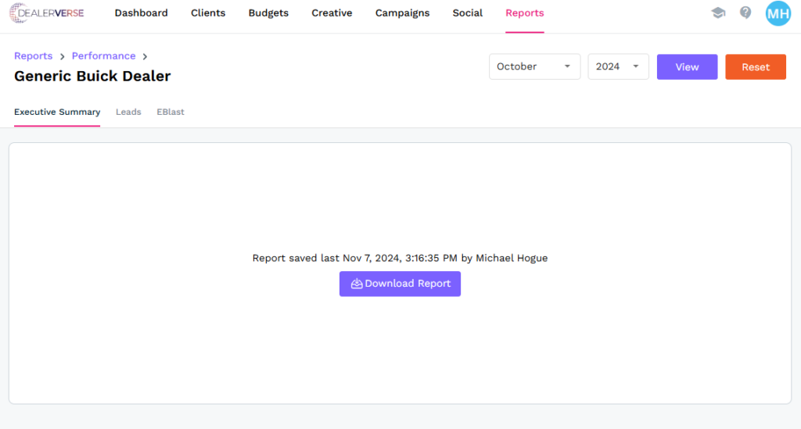The image size is (801, 429).
Task: Expand the 2024 year dropdown
Action: [x=618, y=66]
